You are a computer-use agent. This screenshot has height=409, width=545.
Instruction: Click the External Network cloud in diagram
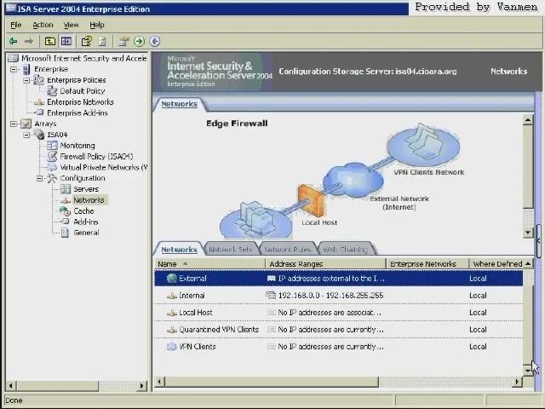click(x=353, y=181)
